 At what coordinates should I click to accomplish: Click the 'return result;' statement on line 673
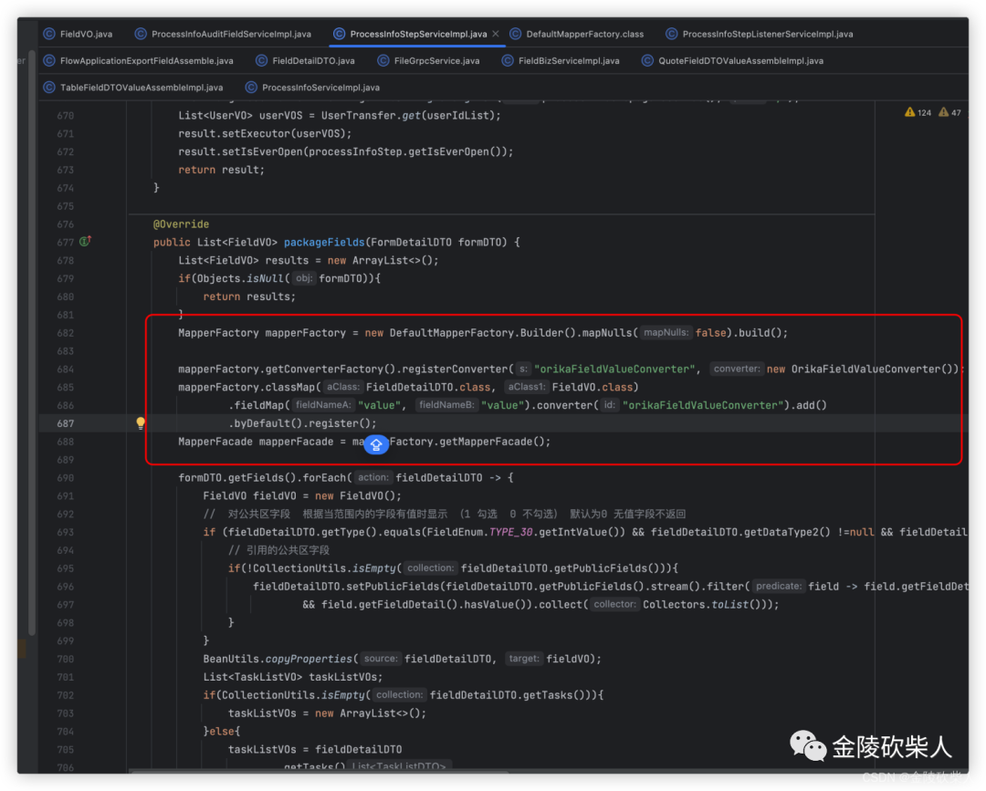pyautogui.click(x=221, y=171)
